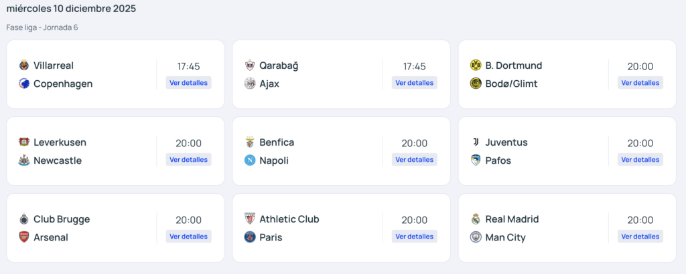
Task: Click the Arsenal club crest
Action: (25, 237)
